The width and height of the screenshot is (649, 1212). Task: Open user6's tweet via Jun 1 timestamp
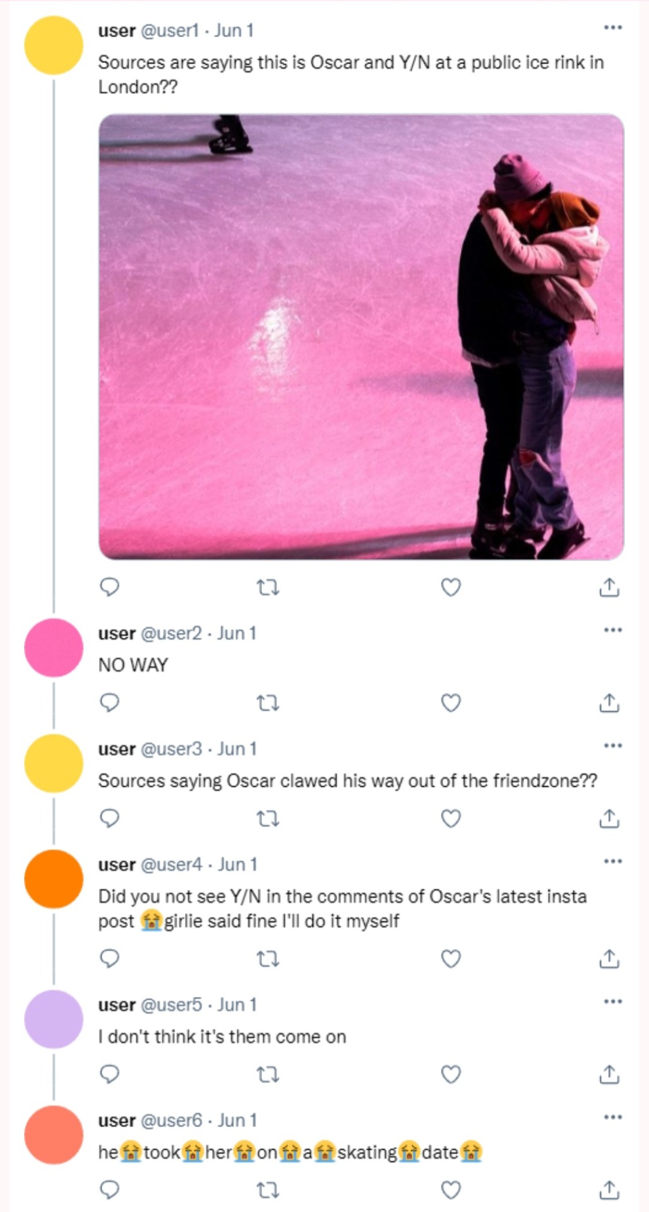(237, 1120)
